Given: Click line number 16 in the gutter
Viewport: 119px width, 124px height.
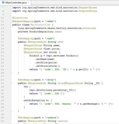Looking at the screenshot, I should coord(2,38).
